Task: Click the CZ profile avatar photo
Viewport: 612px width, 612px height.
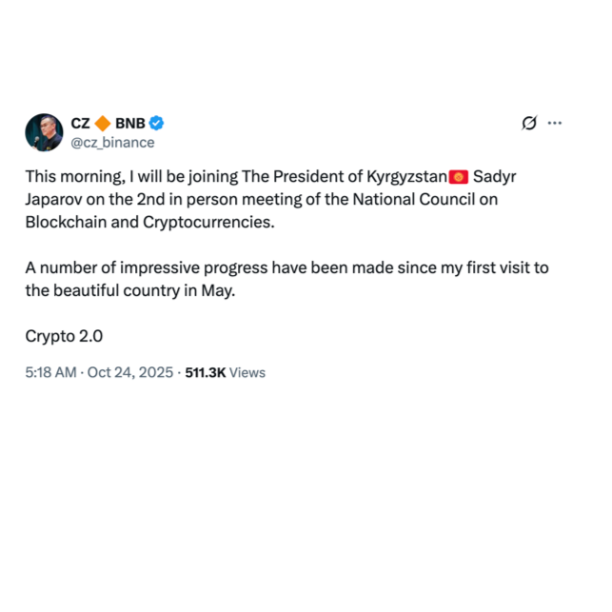Action: click(44, 132)
